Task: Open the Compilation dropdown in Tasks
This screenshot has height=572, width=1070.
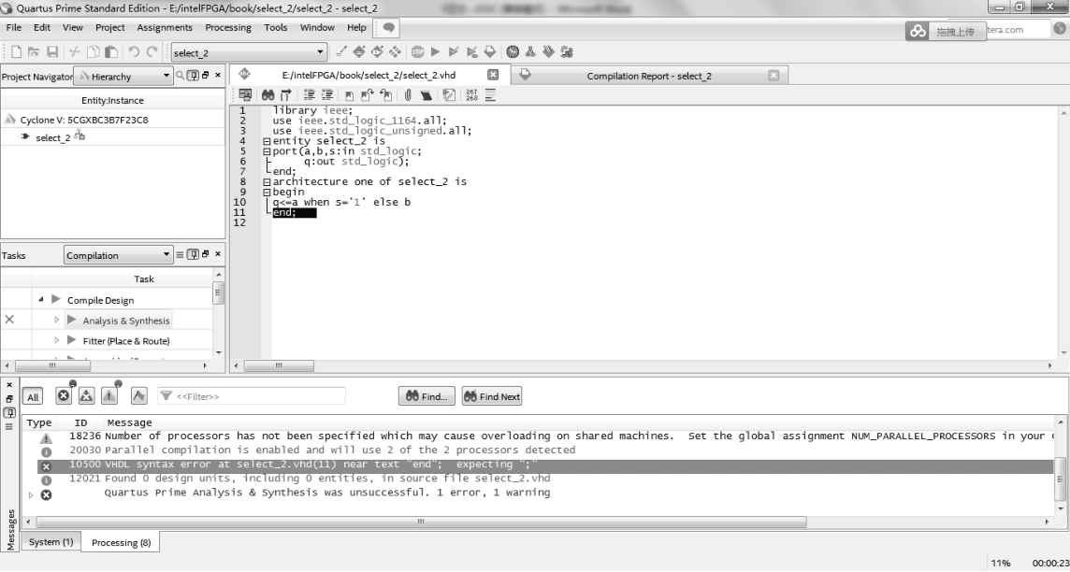Action: [x=118, y=256]
